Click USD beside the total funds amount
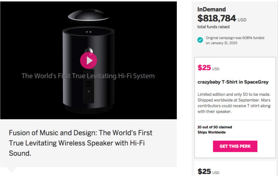The image size is (278, 176). tap(242, 20)
